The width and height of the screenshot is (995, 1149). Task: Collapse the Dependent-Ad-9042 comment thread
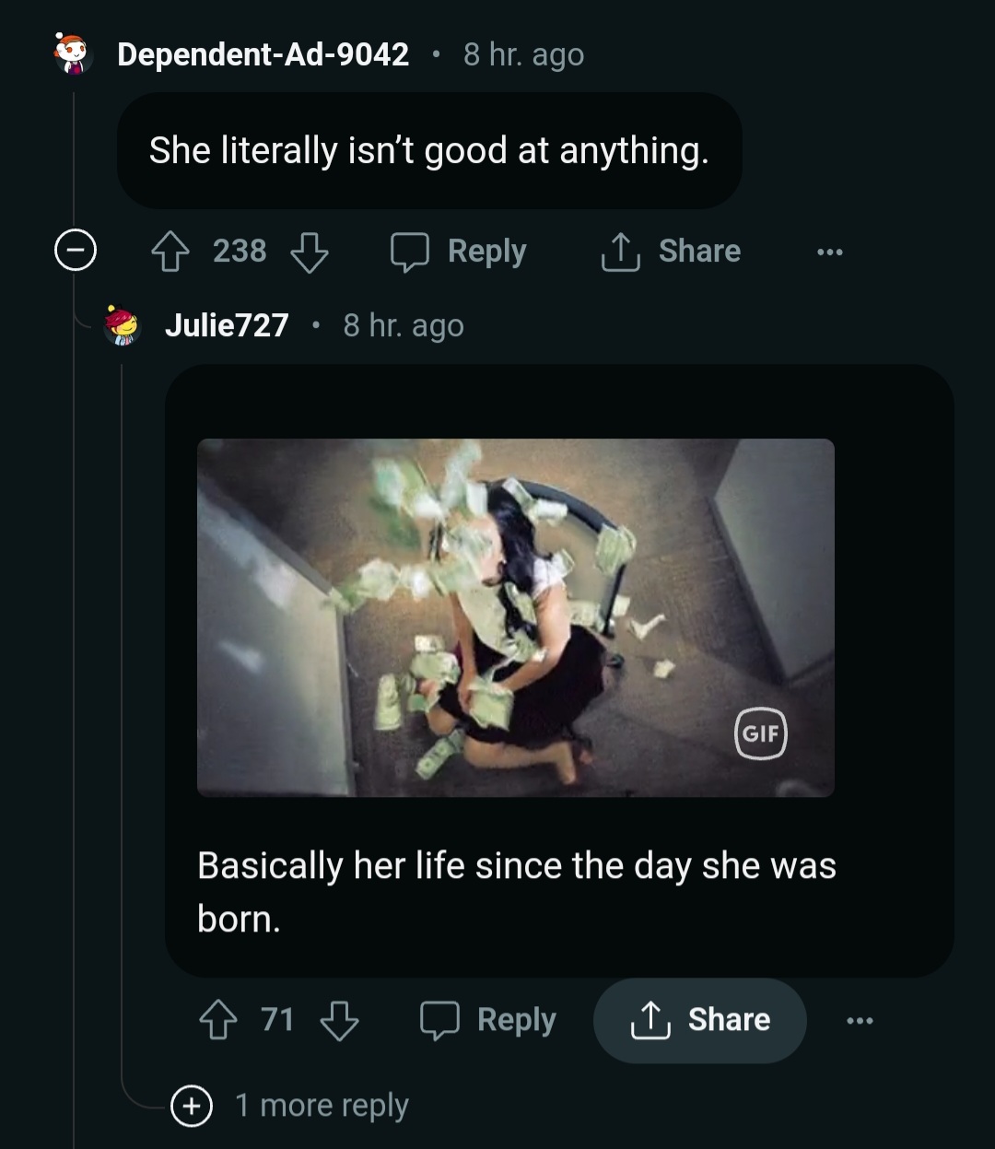tap(76, 251)
